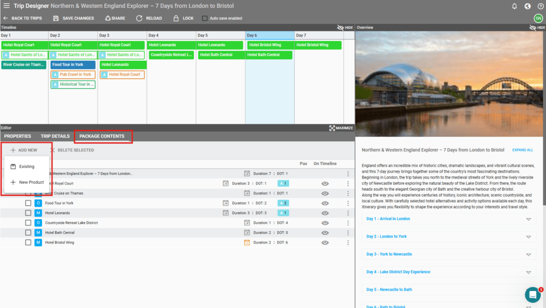Select Existing from Add New menu
This screenshot has height=308, width=546.
click(27, 167)
